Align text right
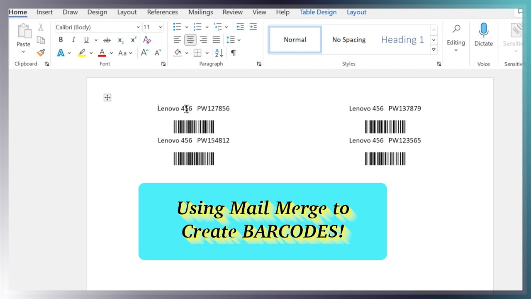 [203, 40]
